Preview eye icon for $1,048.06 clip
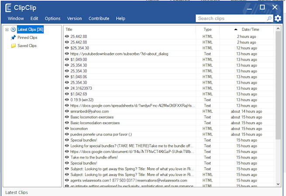This screenshot has width=286, height=196. [x=67, y=77]
